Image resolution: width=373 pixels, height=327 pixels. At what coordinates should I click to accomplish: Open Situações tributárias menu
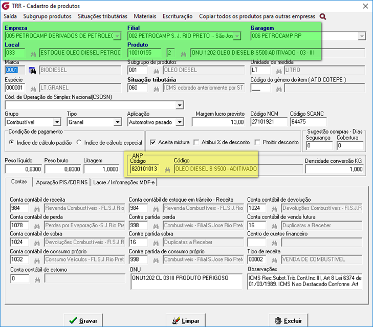point(102,16)
